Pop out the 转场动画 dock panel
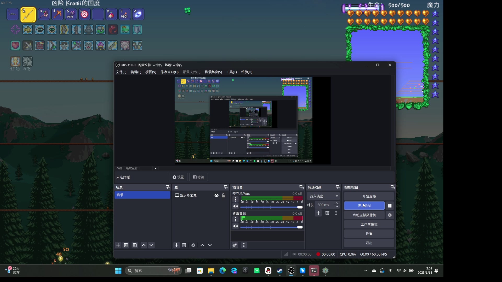Image resolution: width=502 pixels, height=282 pixels. (x=338, y=187)
